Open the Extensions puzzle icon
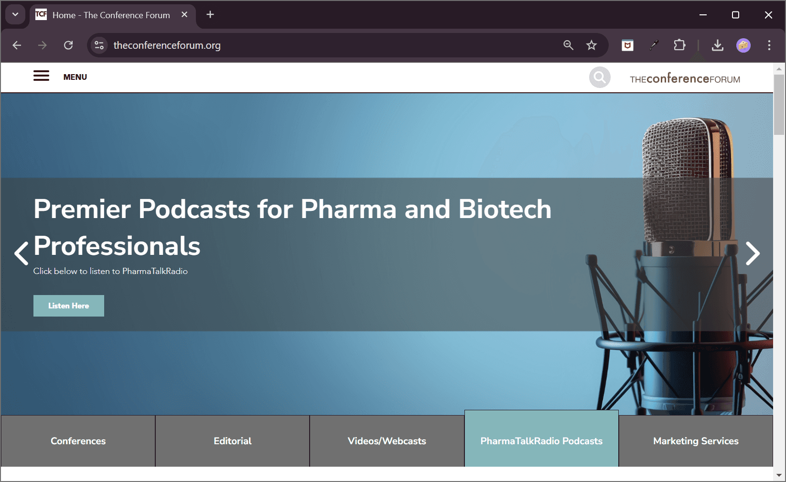 tap(679, 45)
